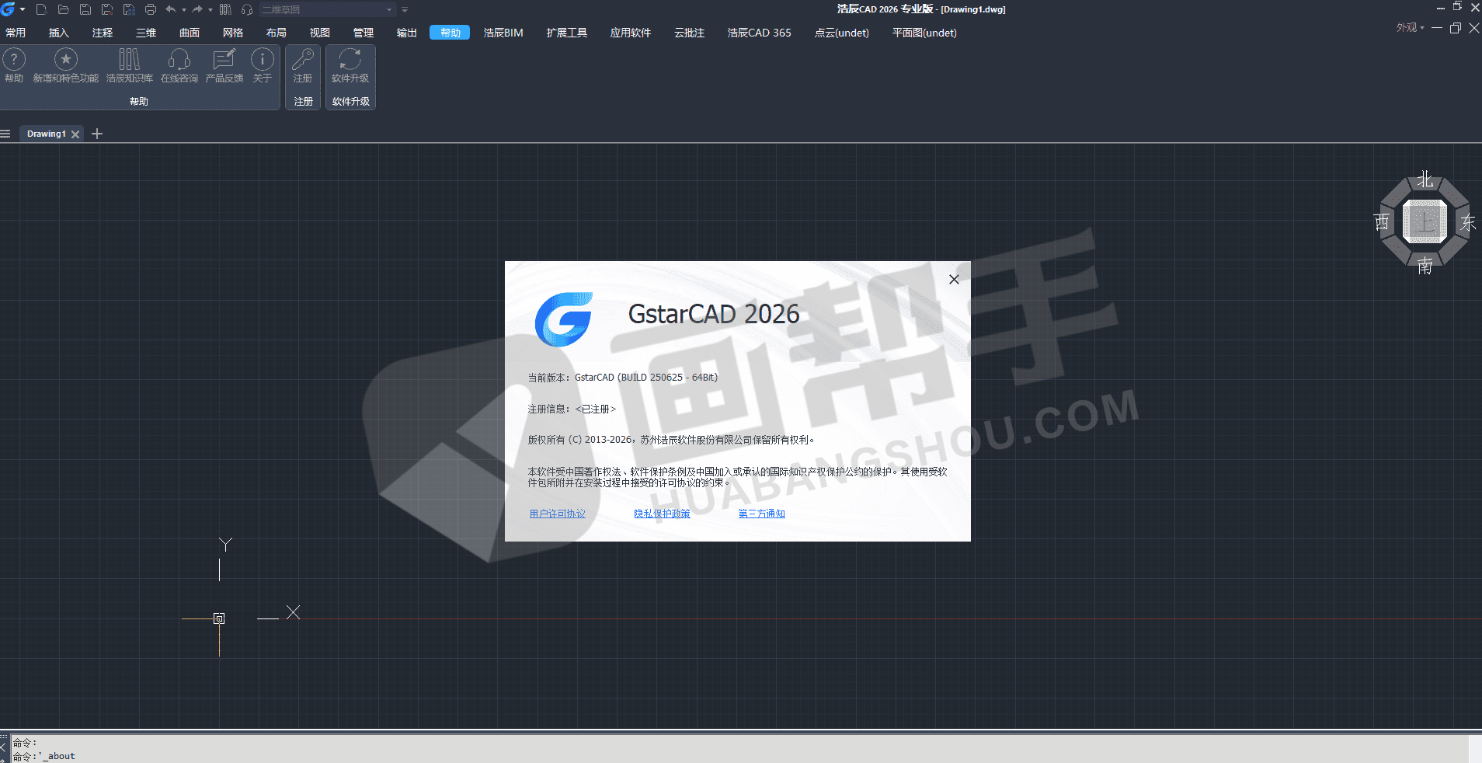
Task: Click the command line input showing '_about
Action: click(738, 756)
